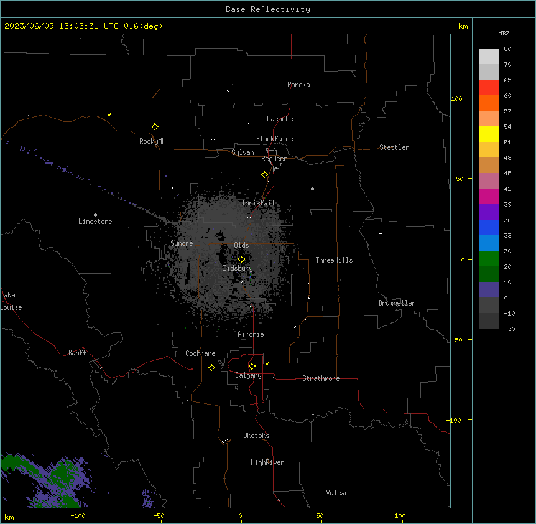Select the light blue 33-30 dBZ legend swatch
This screenshot has width=536, height=524.
tap(489, 243)
